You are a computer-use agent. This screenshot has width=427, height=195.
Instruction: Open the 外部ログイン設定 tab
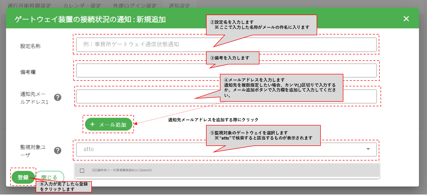(x=135, y=6)
